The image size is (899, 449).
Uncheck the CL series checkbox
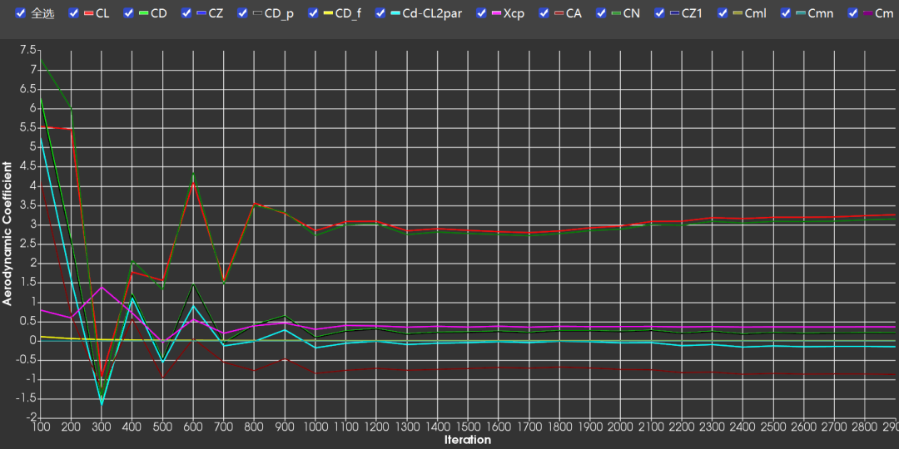[x=73, y=13]
